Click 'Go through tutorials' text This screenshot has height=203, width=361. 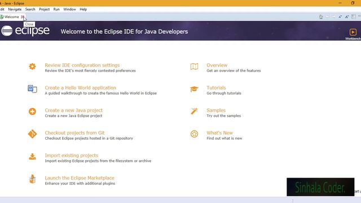tap(224, 93)
